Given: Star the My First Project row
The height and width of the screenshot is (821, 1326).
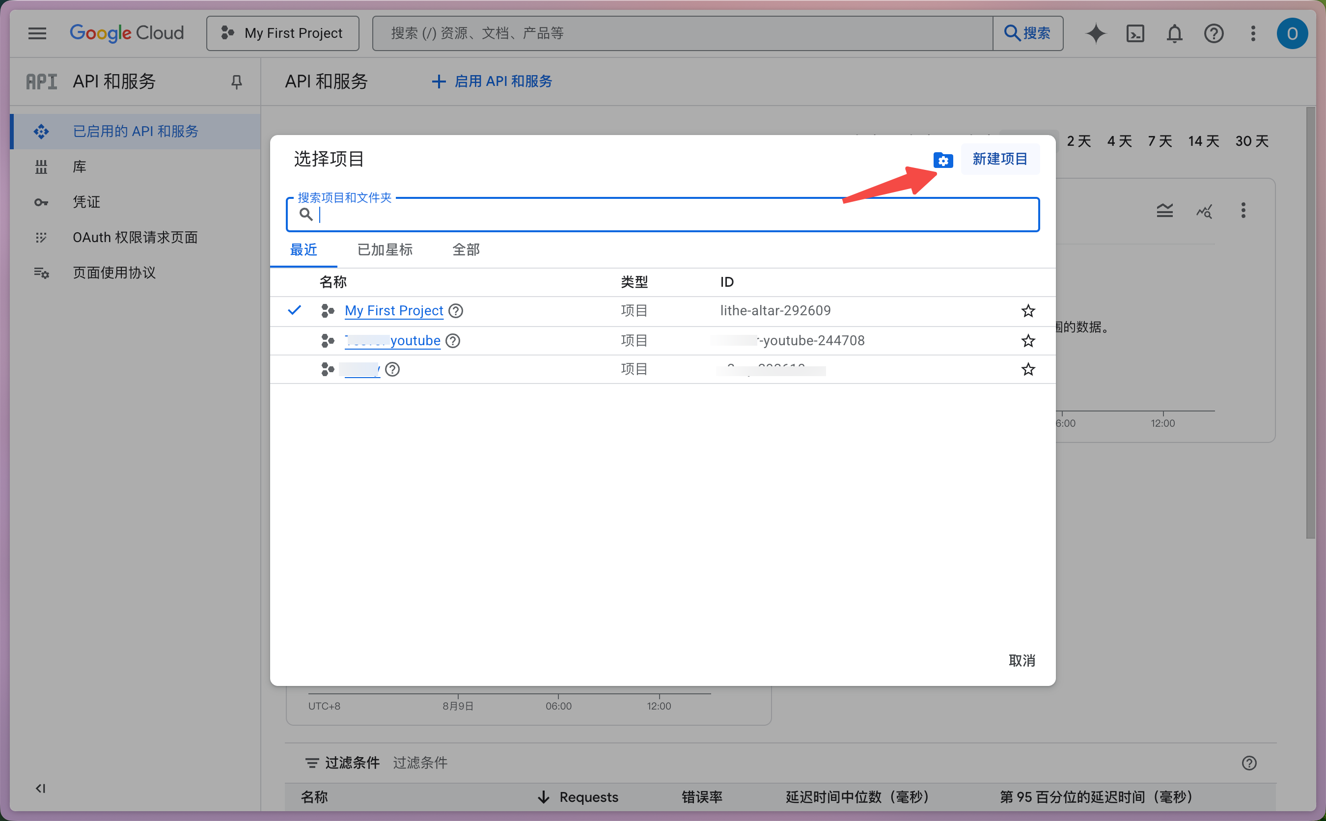Looking at the screenshot, I should [1027, 311].
